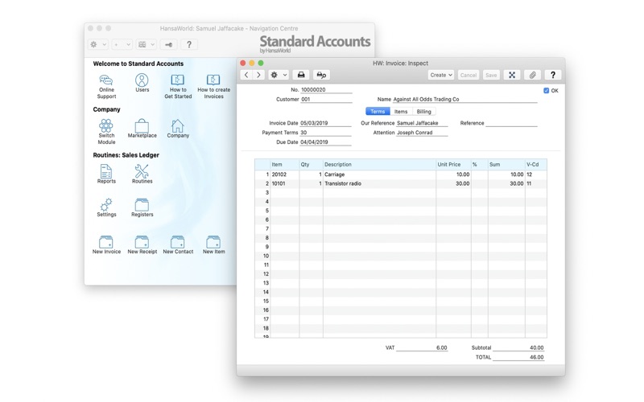Click the Due Date field

[325, 142]
